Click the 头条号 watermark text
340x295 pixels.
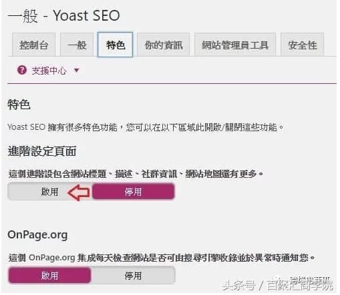tap(238, 285)
